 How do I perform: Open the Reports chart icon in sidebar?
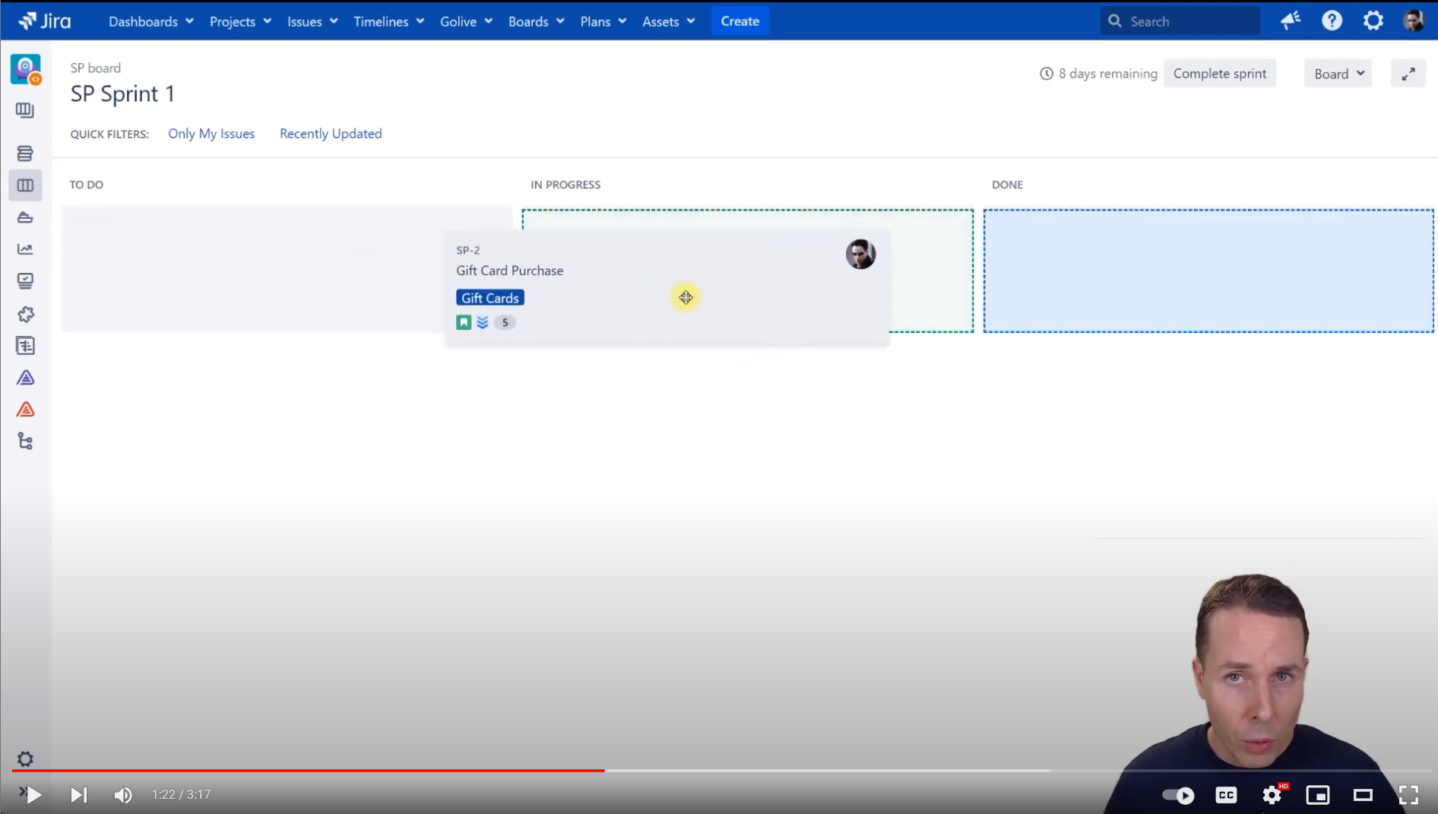[x=25, y=249]
